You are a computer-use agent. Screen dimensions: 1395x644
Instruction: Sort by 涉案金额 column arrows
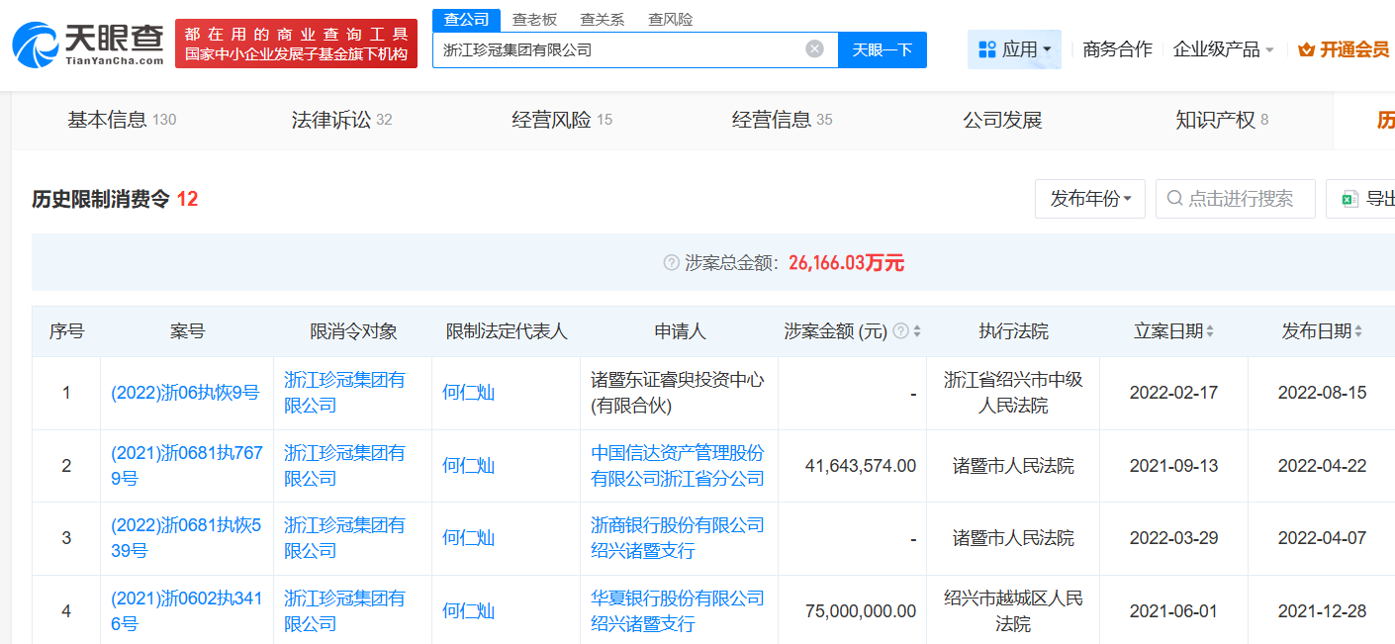click(917, 331)
